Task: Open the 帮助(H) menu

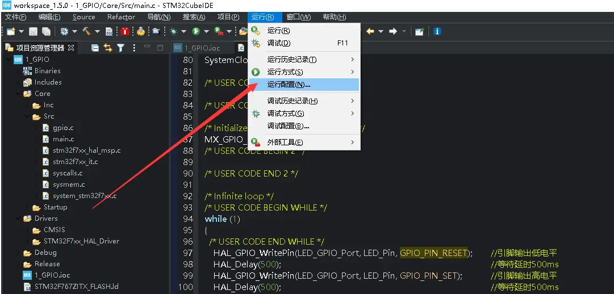Action: 335,17
